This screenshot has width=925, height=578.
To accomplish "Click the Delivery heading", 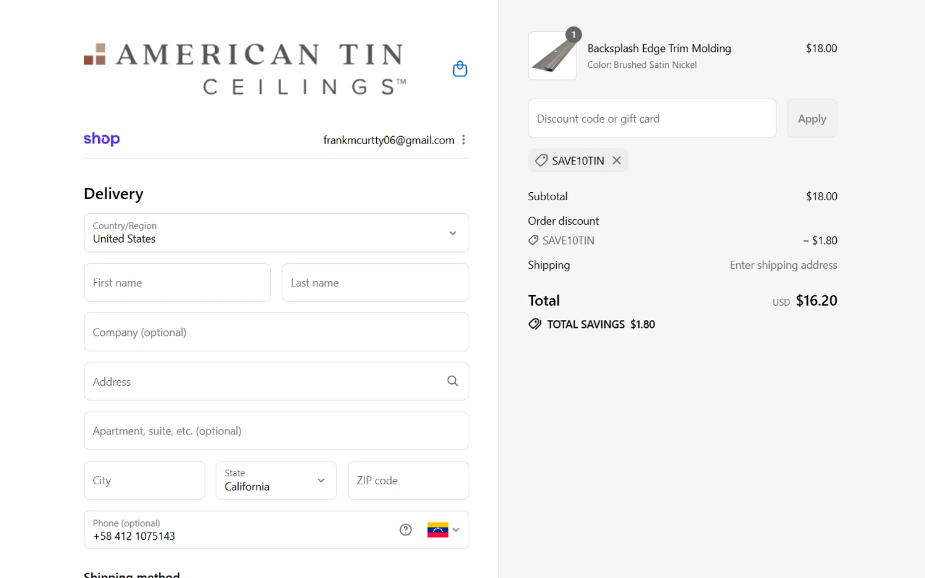I will pos(113,193).
